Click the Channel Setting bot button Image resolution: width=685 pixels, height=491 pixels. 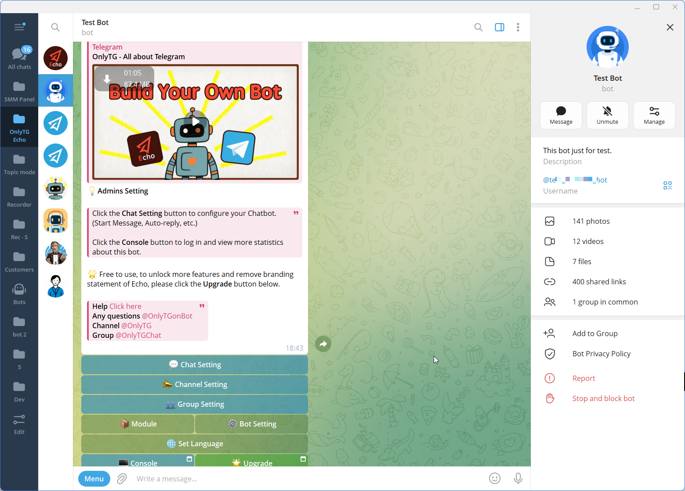tap(195, 384)
